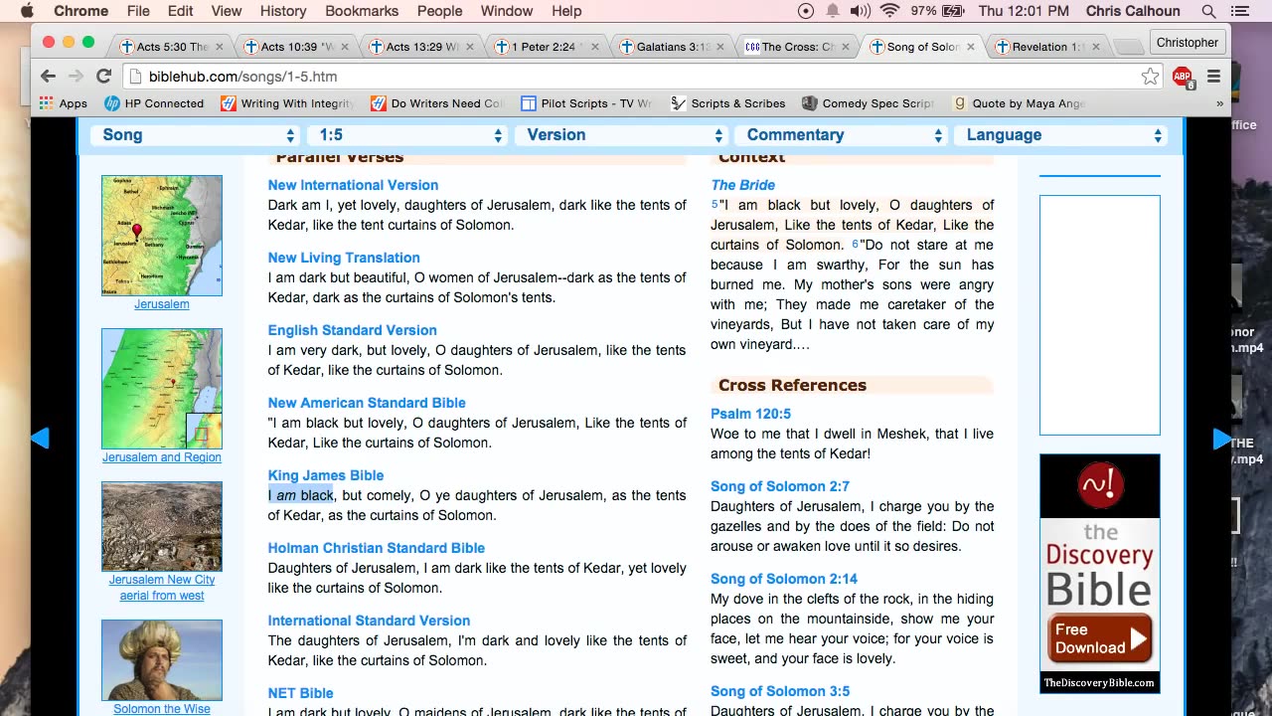The height and width of the screenshot is (716, 1272).
Task: Open the Comedy Spec Script bookmark
Action: click(x=869, y=103)
